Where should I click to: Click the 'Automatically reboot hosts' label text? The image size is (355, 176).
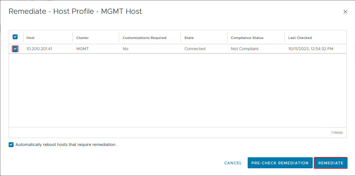click(x=66, y=145)
